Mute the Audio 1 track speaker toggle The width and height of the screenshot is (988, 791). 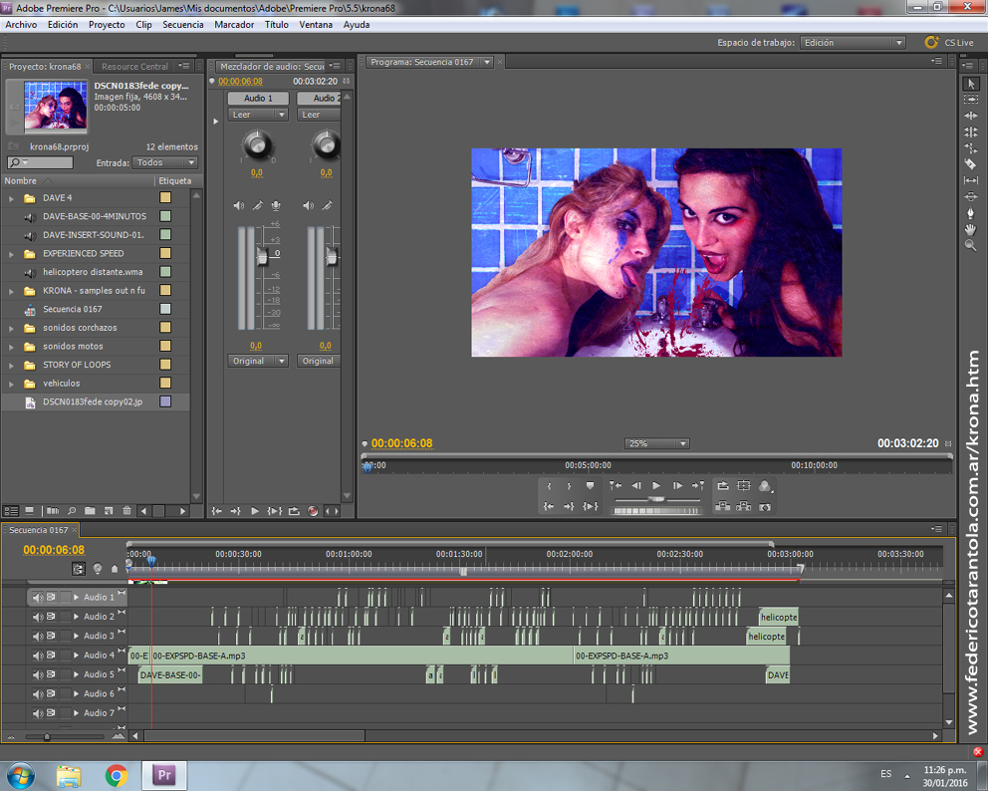(x=37, y=598)
